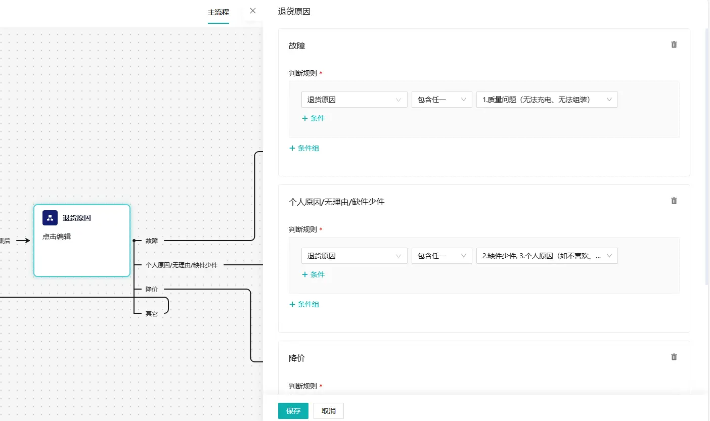Switch to the 主流程 tab
Image resolution: width=710 pixels, height=421 pixels.
(x=218, y=12)
